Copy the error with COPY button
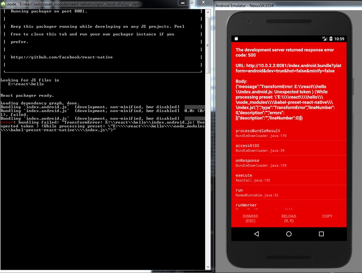 click(x=327, y=216)
